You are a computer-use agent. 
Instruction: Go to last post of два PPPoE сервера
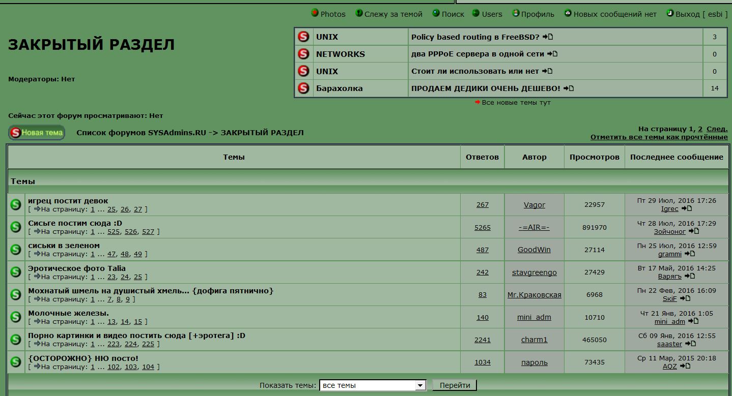552,54
